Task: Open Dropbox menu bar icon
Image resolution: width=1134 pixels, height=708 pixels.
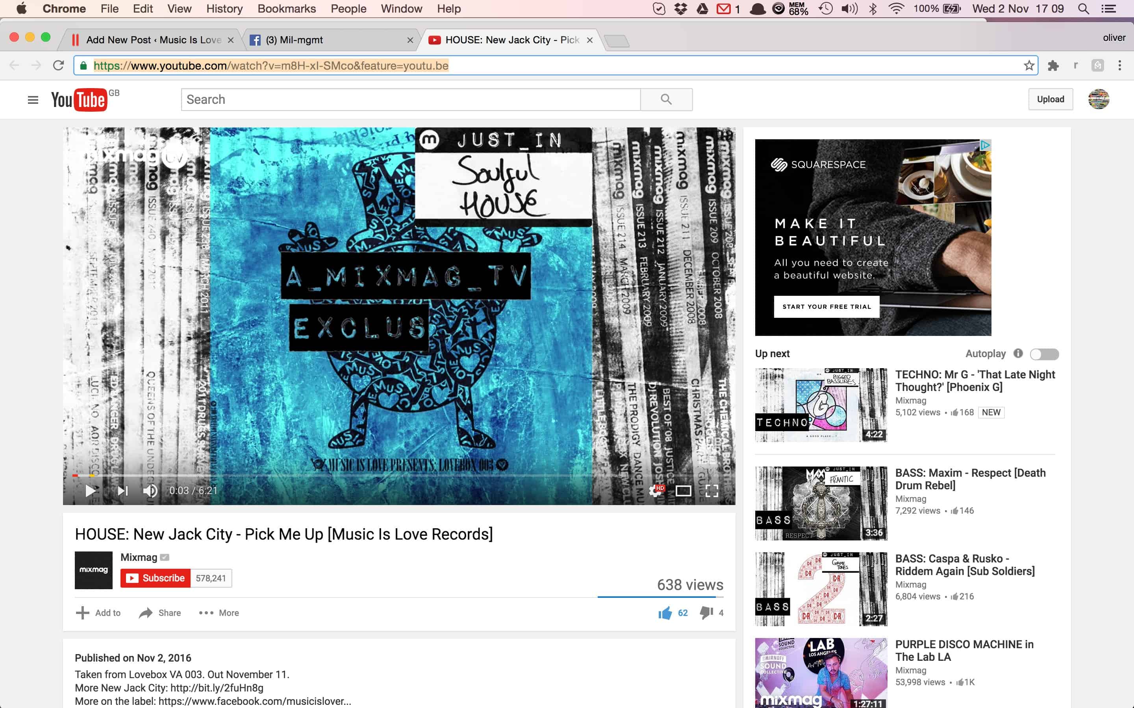Action: click(680, 8)
